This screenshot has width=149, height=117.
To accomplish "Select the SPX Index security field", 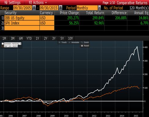I will (x=22, y=23).
